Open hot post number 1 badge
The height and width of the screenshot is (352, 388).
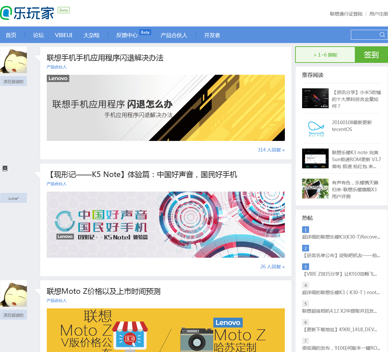click(x=305, y=230)
